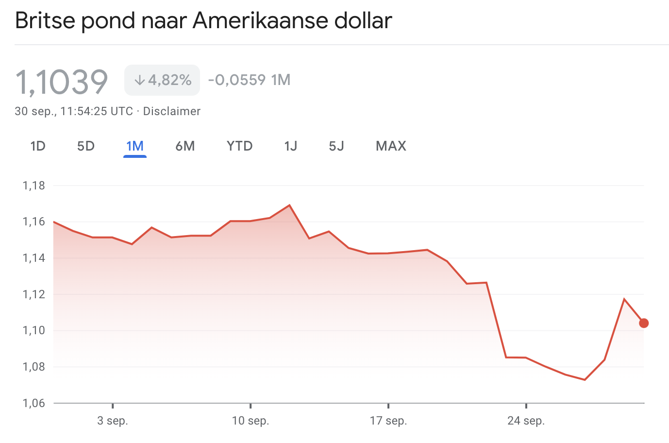The image size is (669, 443).
Task: Open the 5J five-year range
Action: [x=336, y=146]
